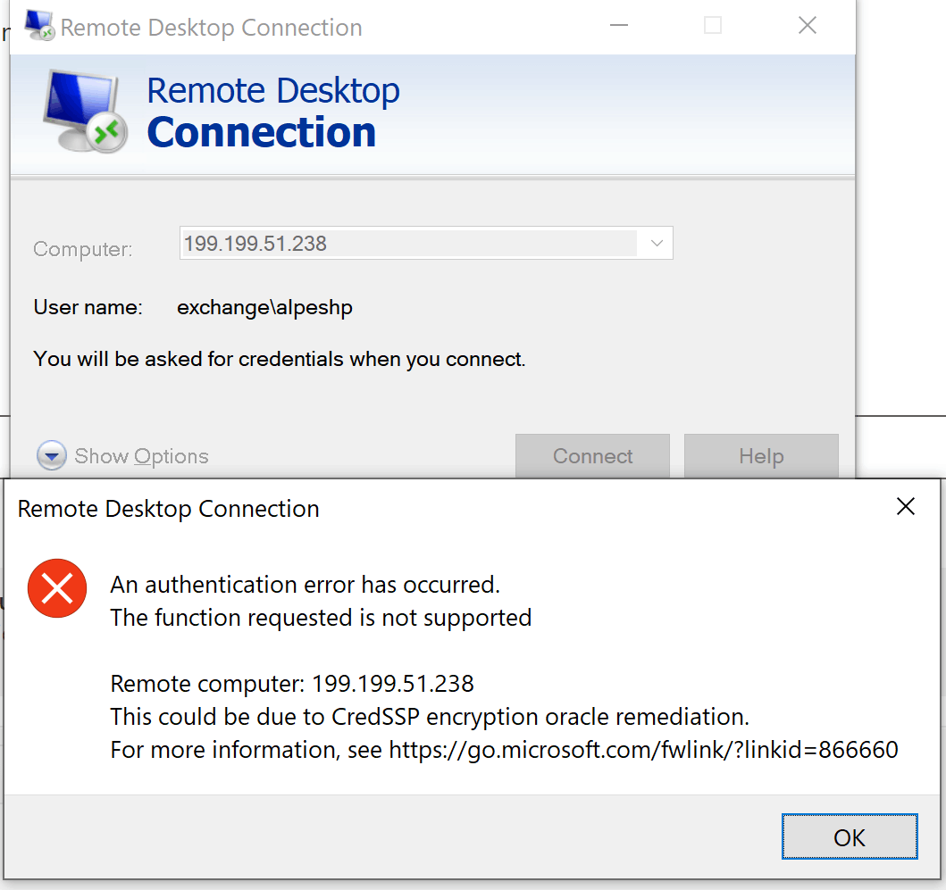Click the Connect button
Viewport: 946px width, 890px height.
coord(592,456)
